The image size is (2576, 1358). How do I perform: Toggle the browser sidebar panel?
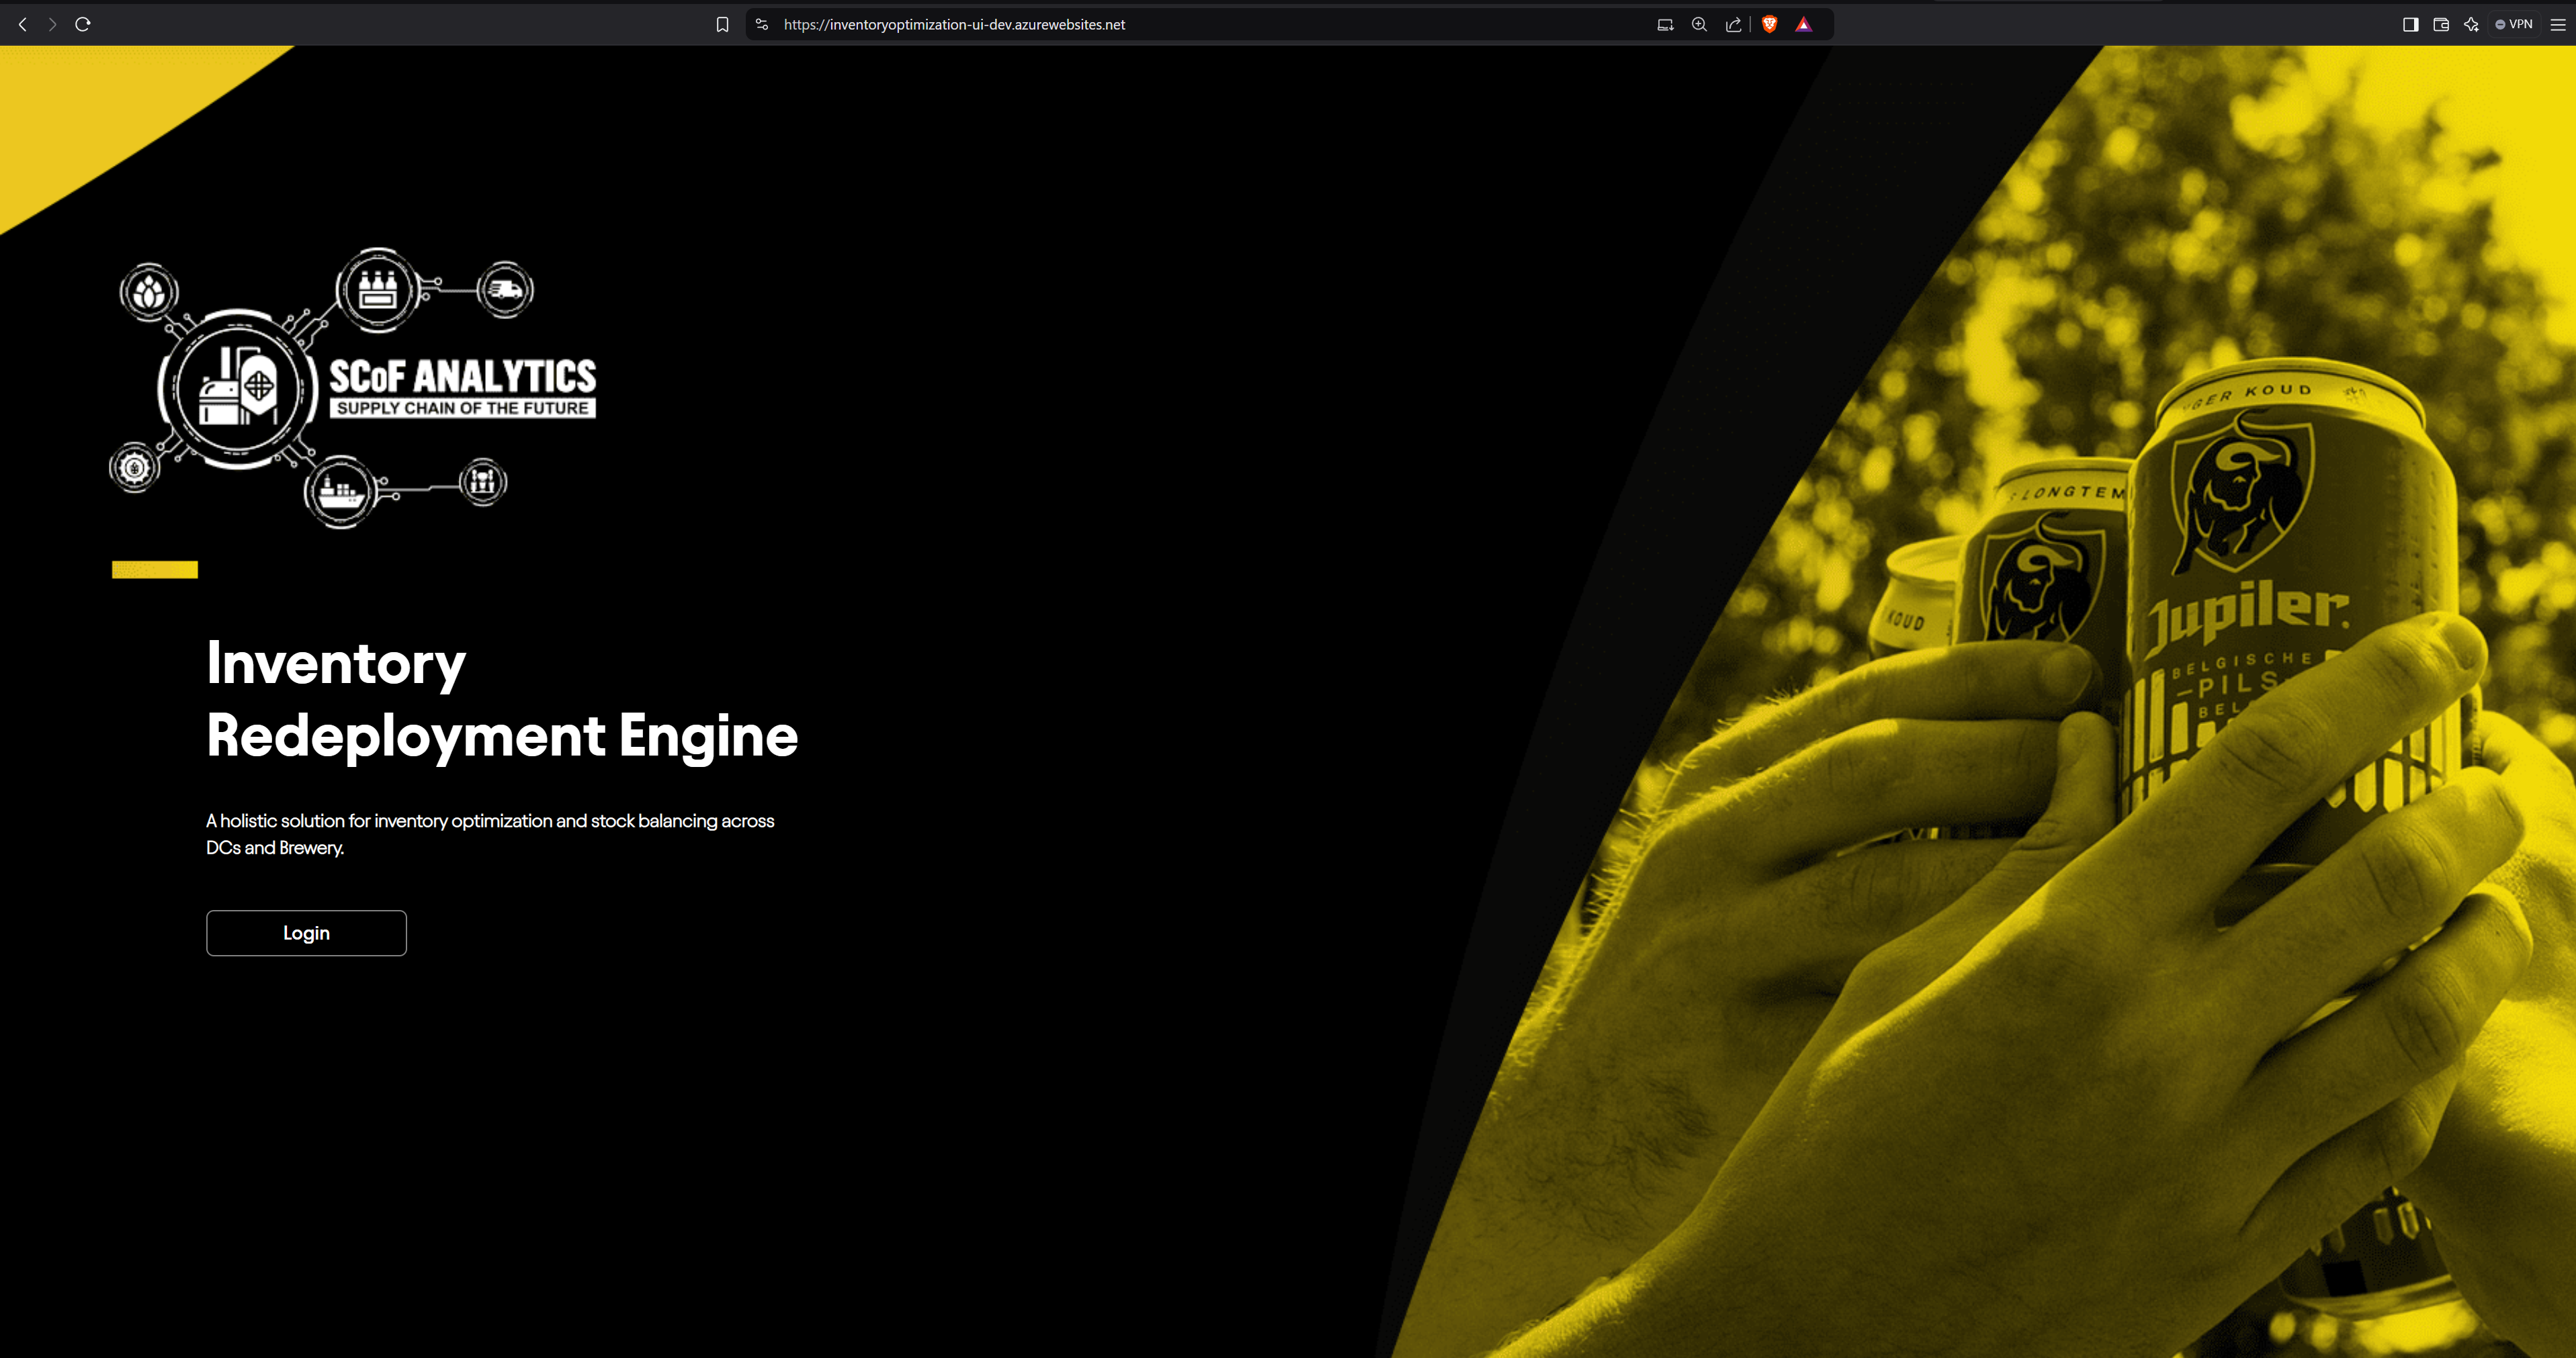click(x=2410, y=24)
